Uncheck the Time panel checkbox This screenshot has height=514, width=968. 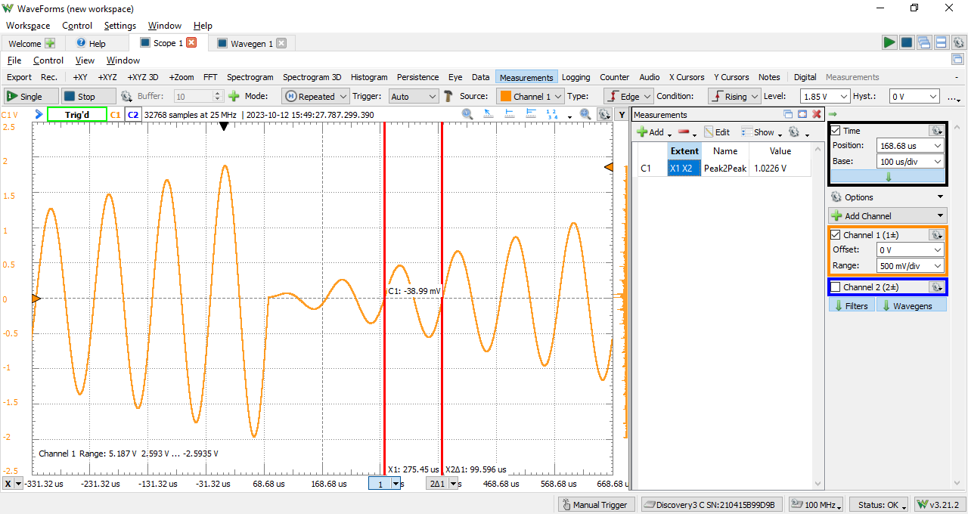click(x=834, y=130)
